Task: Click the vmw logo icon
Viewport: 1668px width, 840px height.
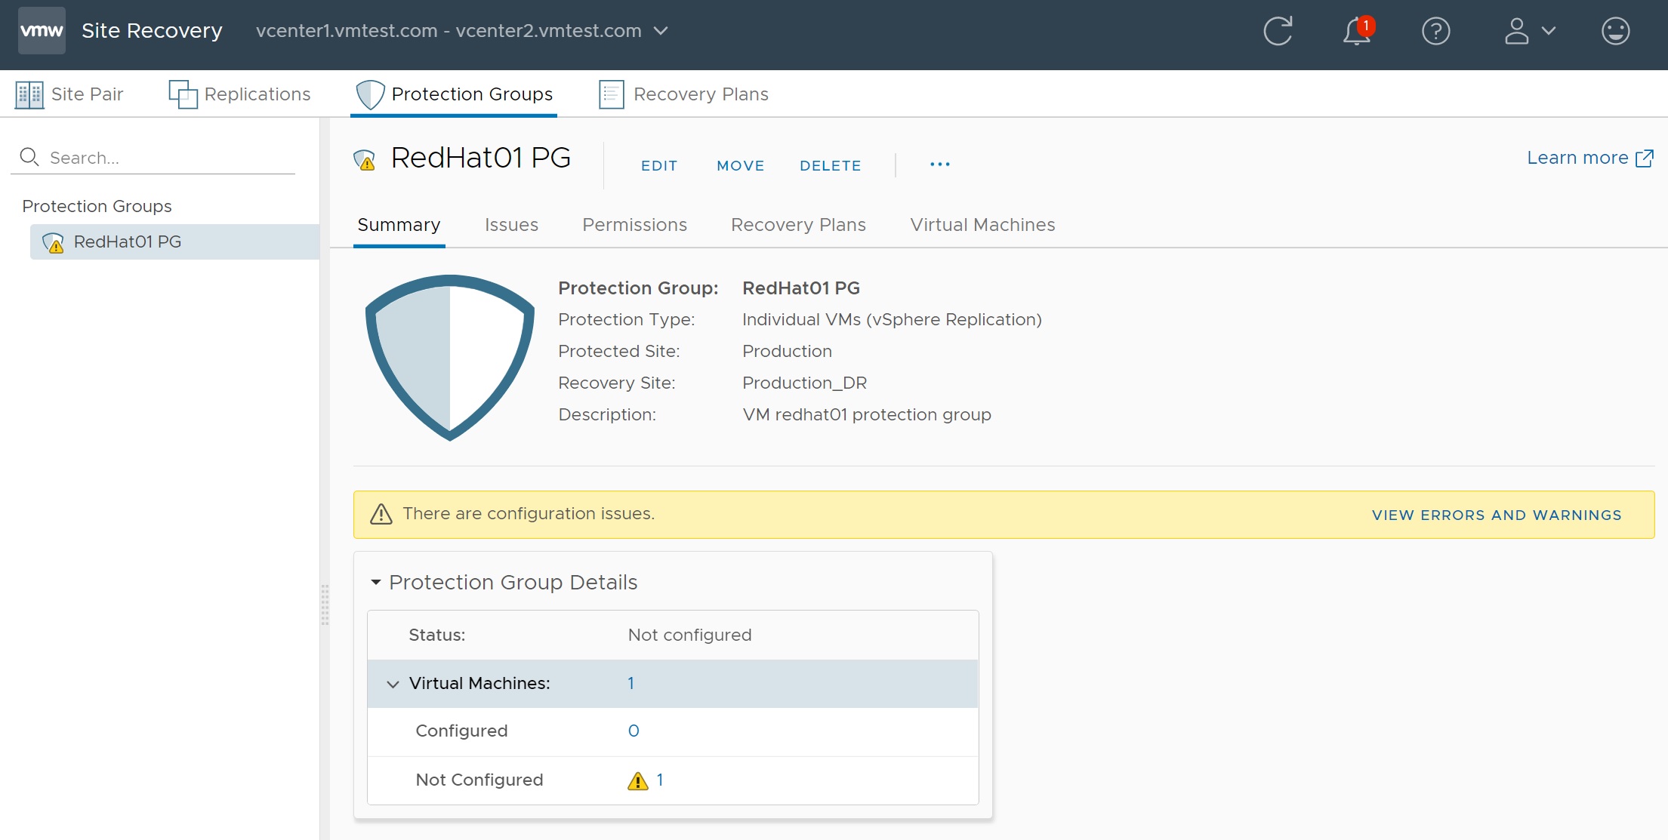Action: (x=42, y=31)
